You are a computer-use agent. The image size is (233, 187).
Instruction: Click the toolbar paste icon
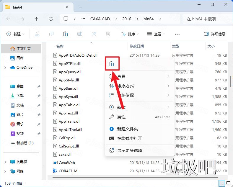(66, 34)
